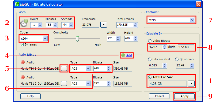Click the Width spinner arrows
The width and height of the screenshot is (216, 102).
click(x=118, y=39)
